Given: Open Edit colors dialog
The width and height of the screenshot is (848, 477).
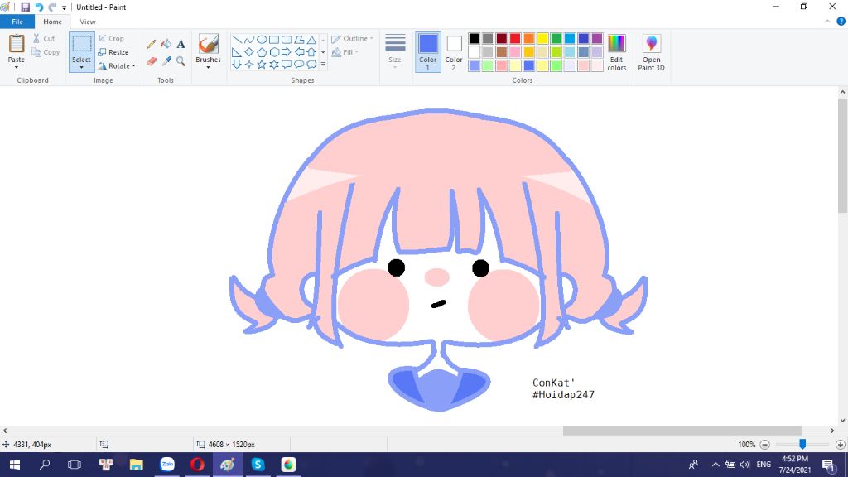Looking at the screenshot, I should pyautogui.click(x=616, y=52).
